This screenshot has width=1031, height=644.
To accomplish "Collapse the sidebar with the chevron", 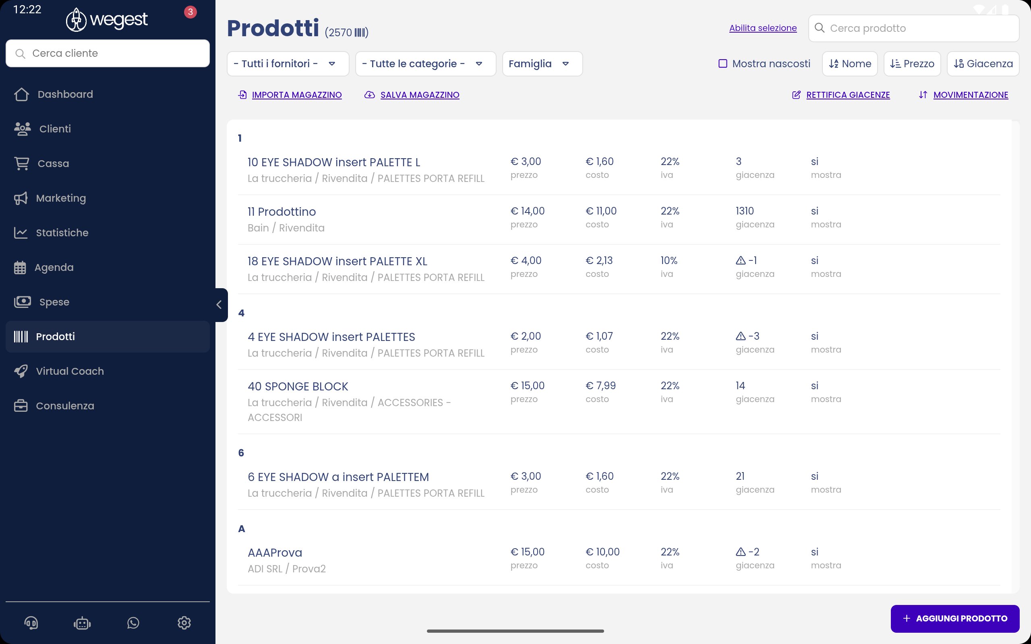I will 219,305.
